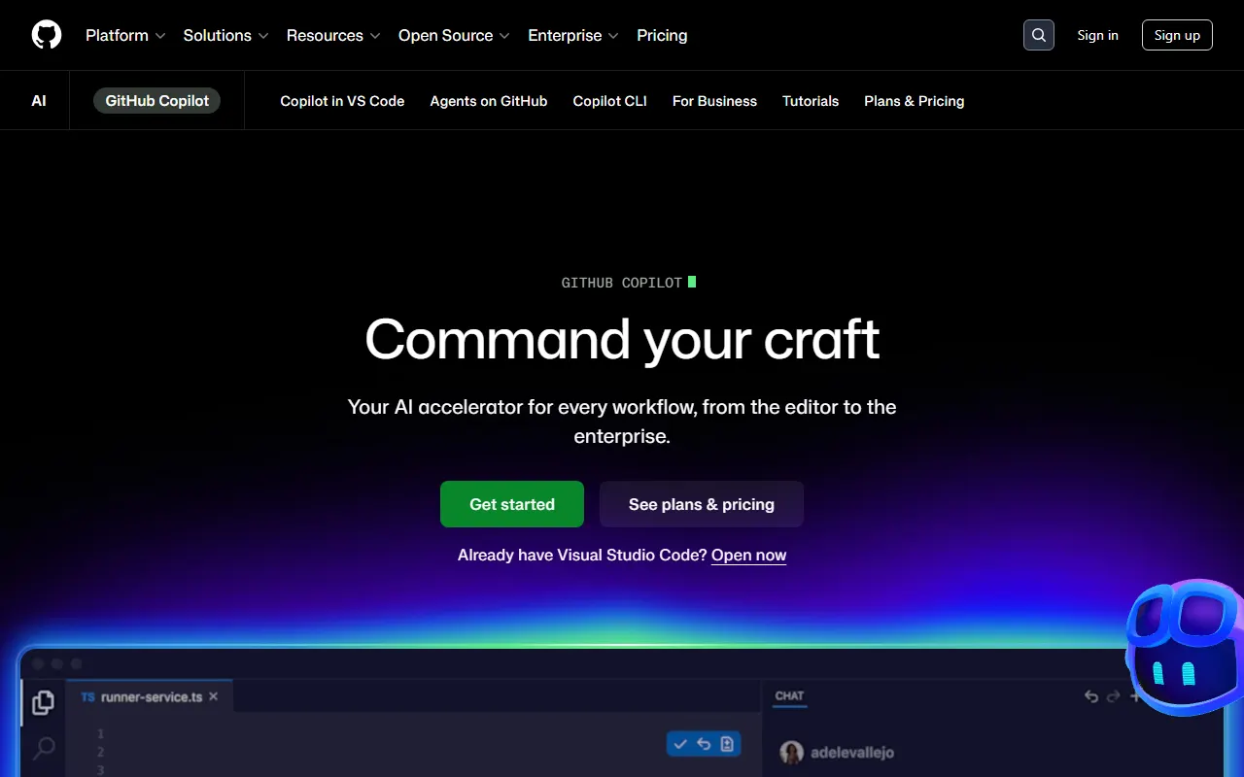Click the green Get started button
The width and height of the screenshot is (1244, 777).
[512, 504]
